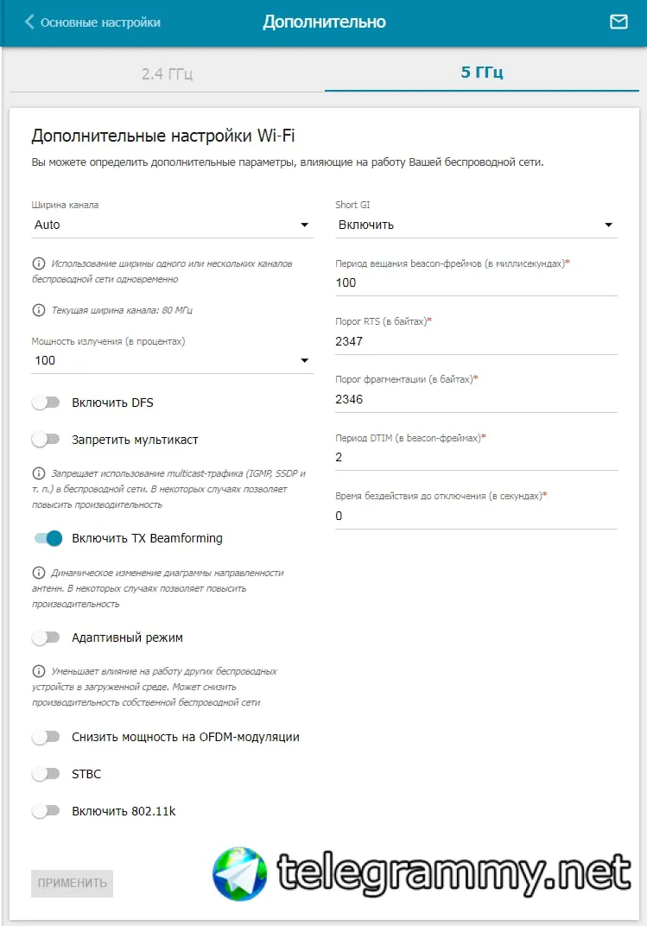
Task: Turn on Адаптивный режим switch
Action: click(46, 637)
